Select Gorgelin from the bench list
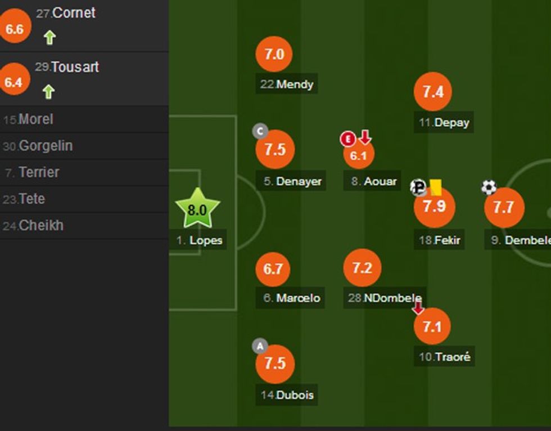The height and width of the screenshot is (431, 551). [x=46, y=146]
